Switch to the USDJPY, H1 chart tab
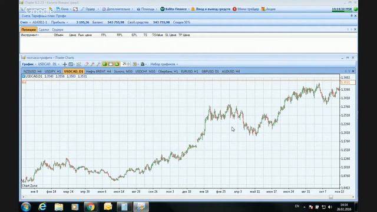 click(53, 71)
